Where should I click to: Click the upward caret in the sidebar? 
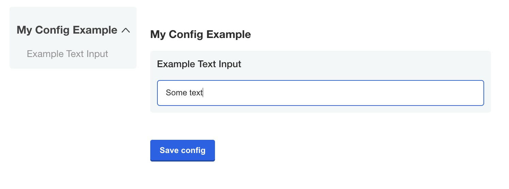pyautogui.click(x=126, y=31)
